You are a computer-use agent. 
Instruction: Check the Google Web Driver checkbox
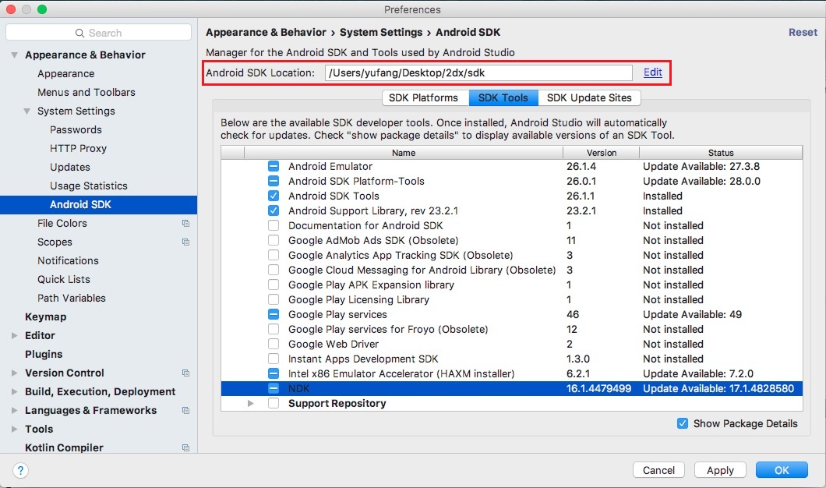[274, 344]
